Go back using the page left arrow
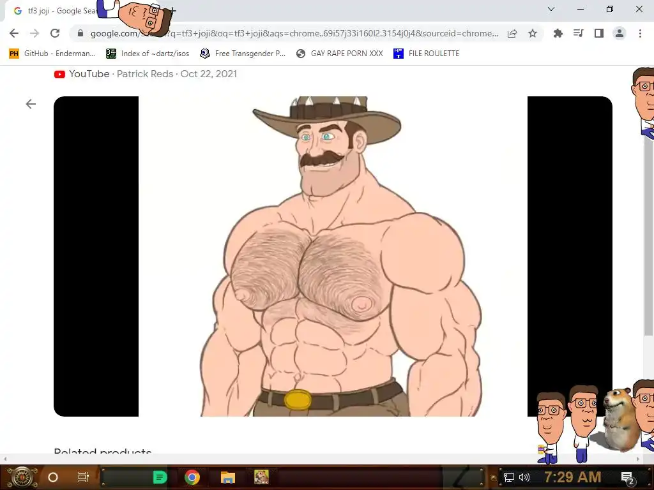This screenshot has height=490, width=654. 31,104
